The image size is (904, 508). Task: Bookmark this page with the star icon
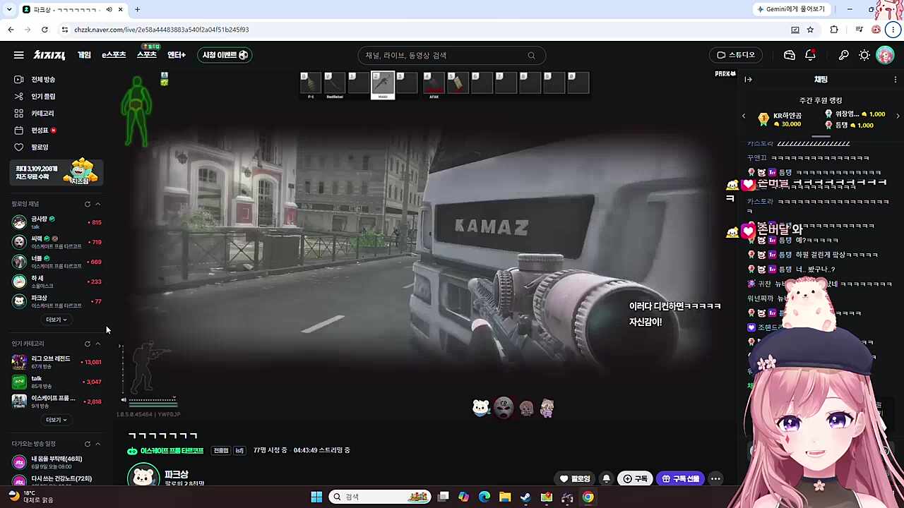coord(810,30)
